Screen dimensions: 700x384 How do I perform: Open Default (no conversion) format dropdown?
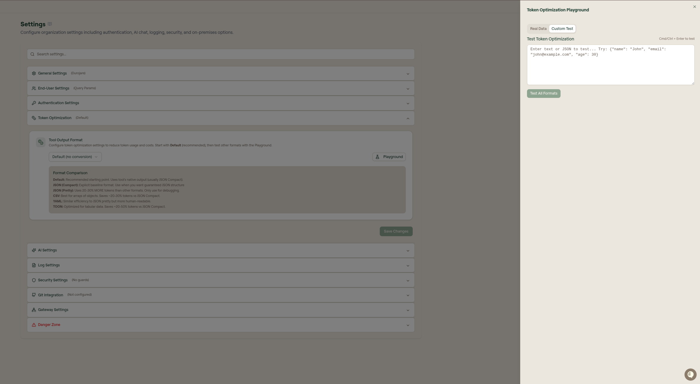click(75, 157)
